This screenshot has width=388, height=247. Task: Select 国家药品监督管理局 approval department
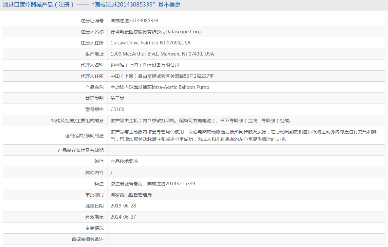[x=131, y=195]
